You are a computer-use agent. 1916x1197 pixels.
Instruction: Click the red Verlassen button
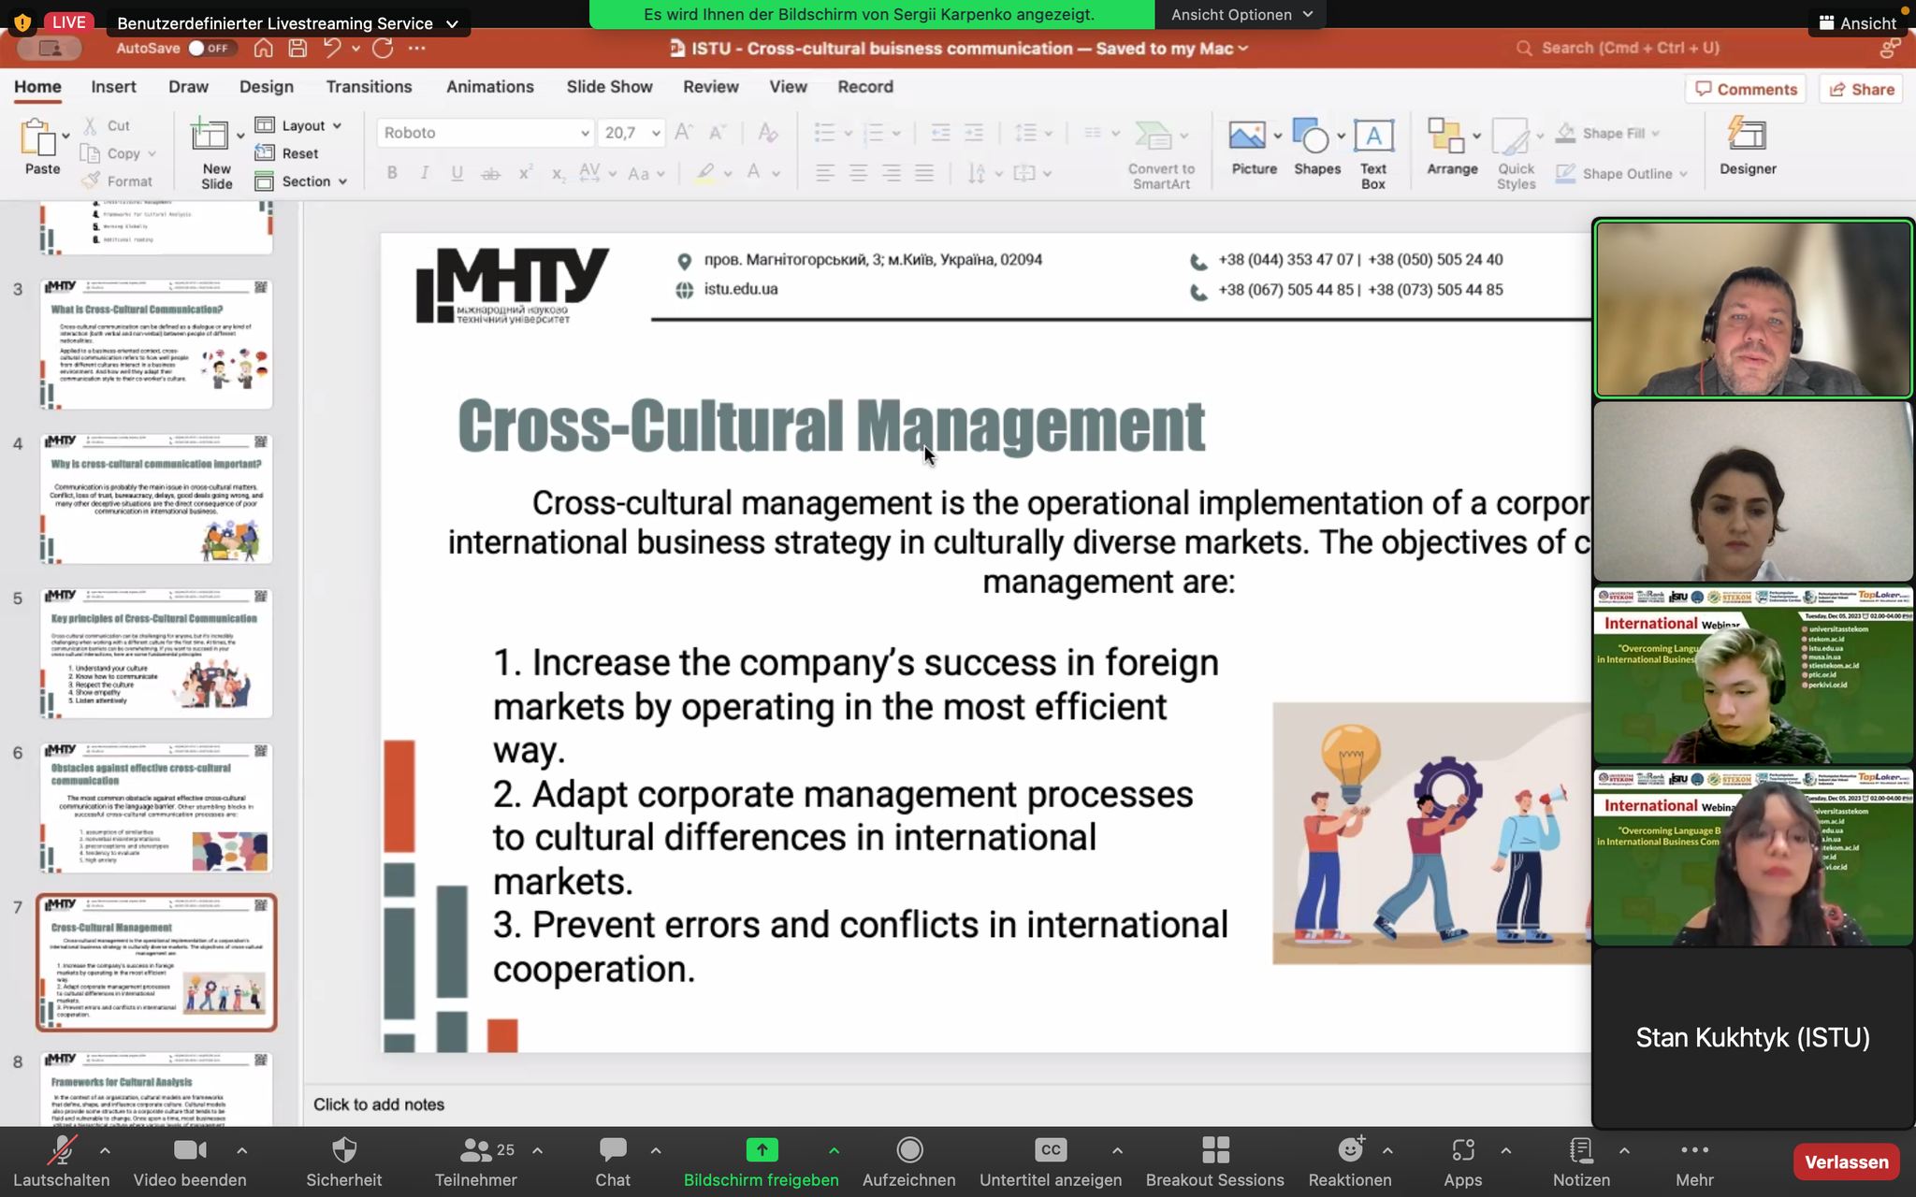[x=1846, y=1161]
